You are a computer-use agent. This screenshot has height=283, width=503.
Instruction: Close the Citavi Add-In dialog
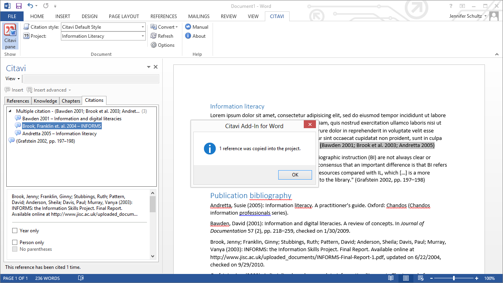310,125
